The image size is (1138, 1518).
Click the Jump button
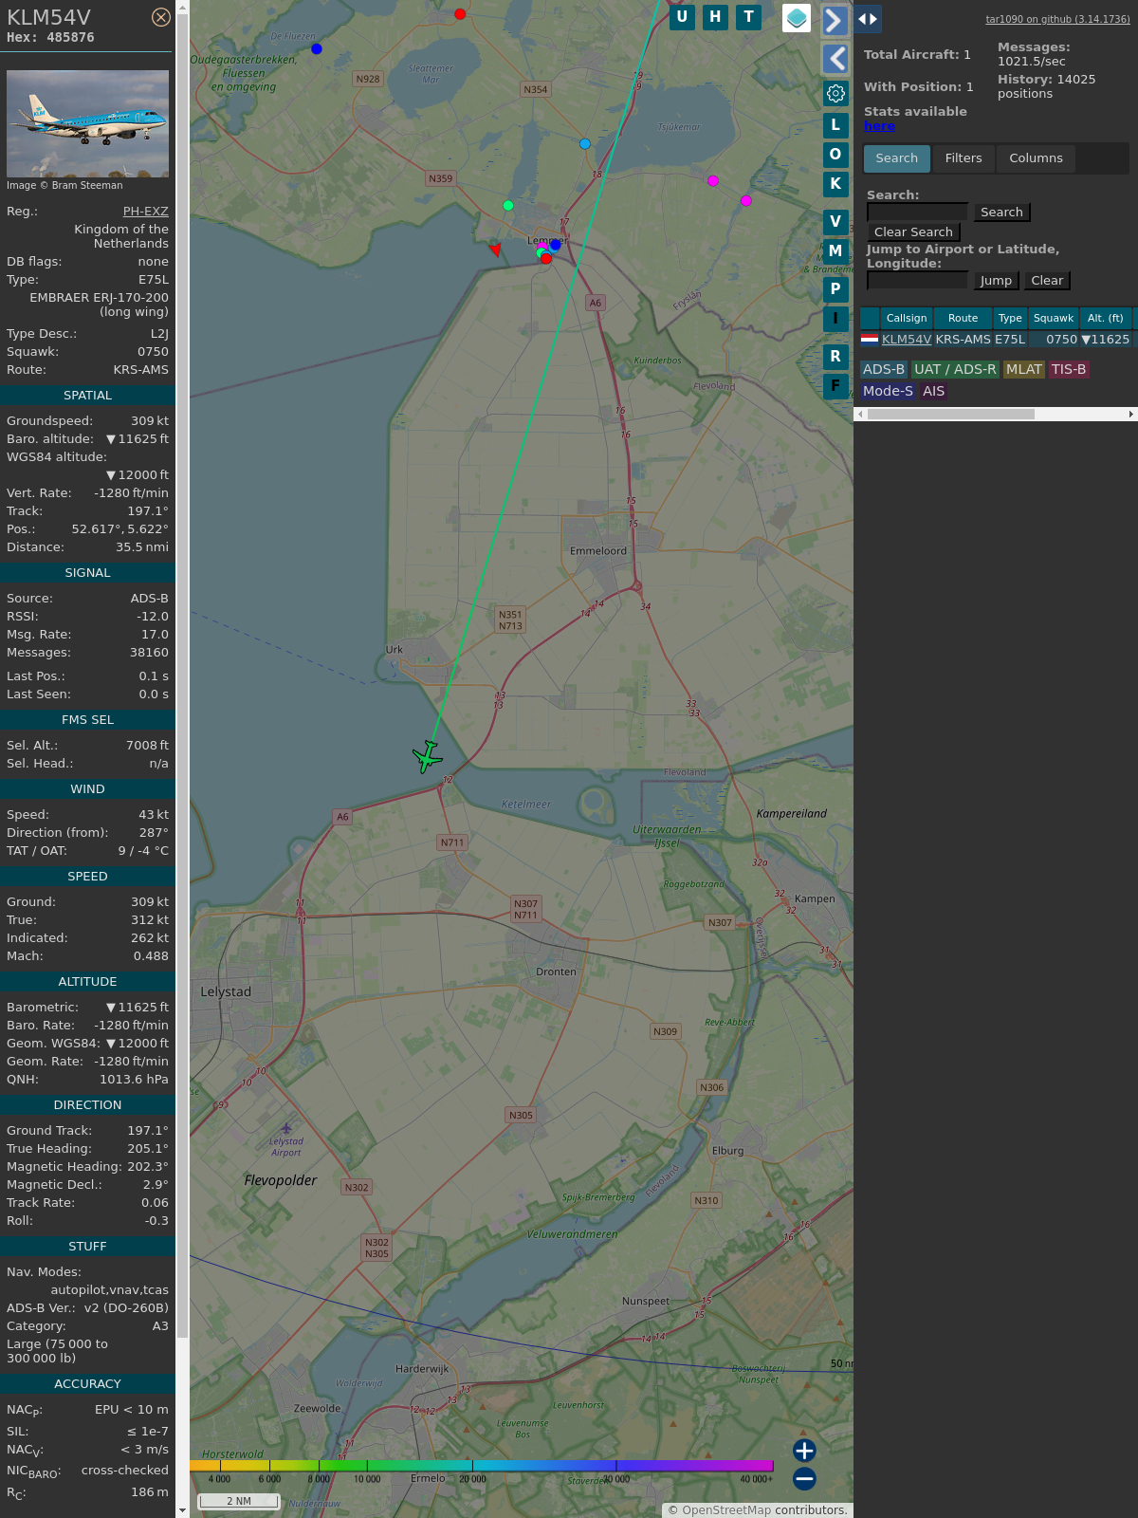pos(996,281)
